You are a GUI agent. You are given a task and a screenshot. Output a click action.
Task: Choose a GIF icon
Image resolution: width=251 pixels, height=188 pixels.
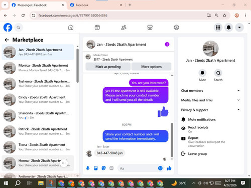point(111,168)
